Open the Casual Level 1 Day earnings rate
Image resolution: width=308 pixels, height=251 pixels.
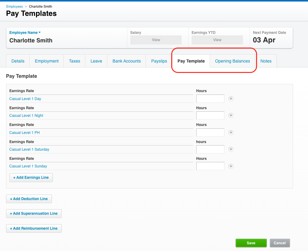25,99
